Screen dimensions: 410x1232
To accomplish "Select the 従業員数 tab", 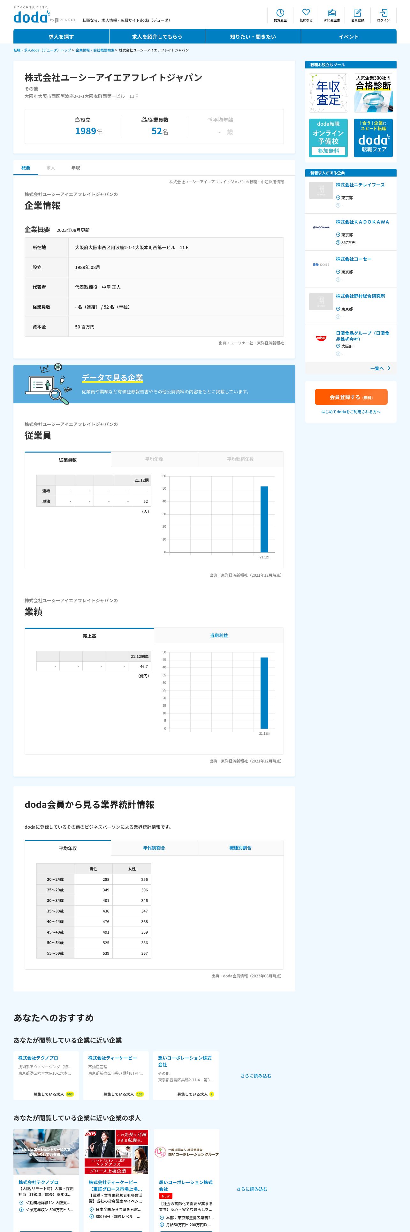I will 68,459.
